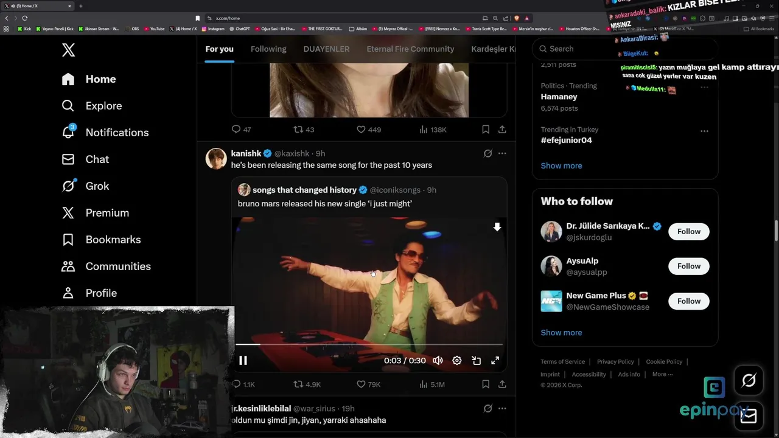Open the DUAYENLER tab

pos(326,49)
